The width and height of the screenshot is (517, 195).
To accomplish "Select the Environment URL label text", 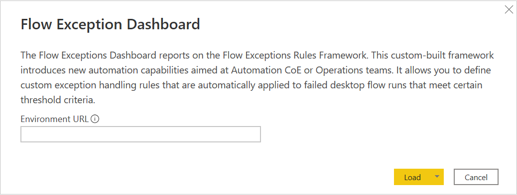I will click(54, 119).
